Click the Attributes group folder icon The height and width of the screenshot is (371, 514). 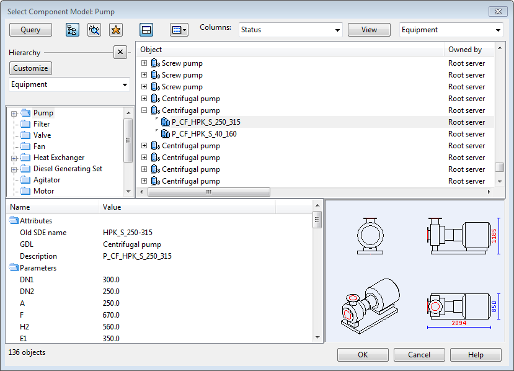coord(14,221)
